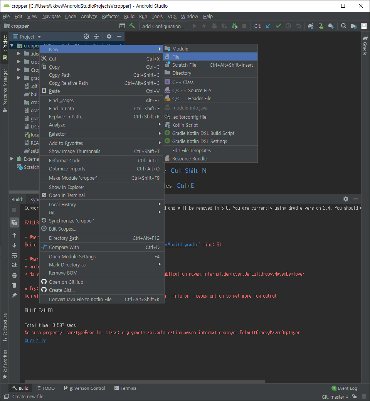Expand the External Libraries node
370x401 pixels.
pyautogui.click(x=12, y=159)
